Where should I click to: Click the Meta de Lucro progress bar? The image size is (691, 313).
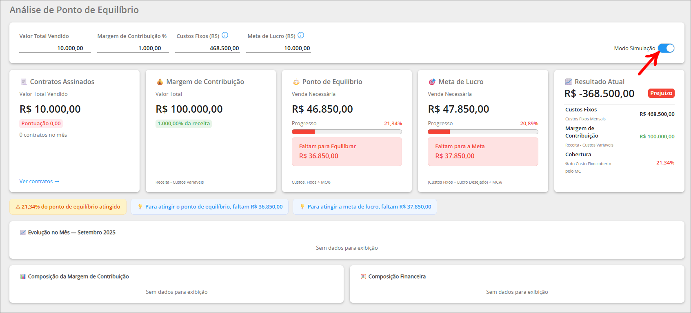(483, 132)
